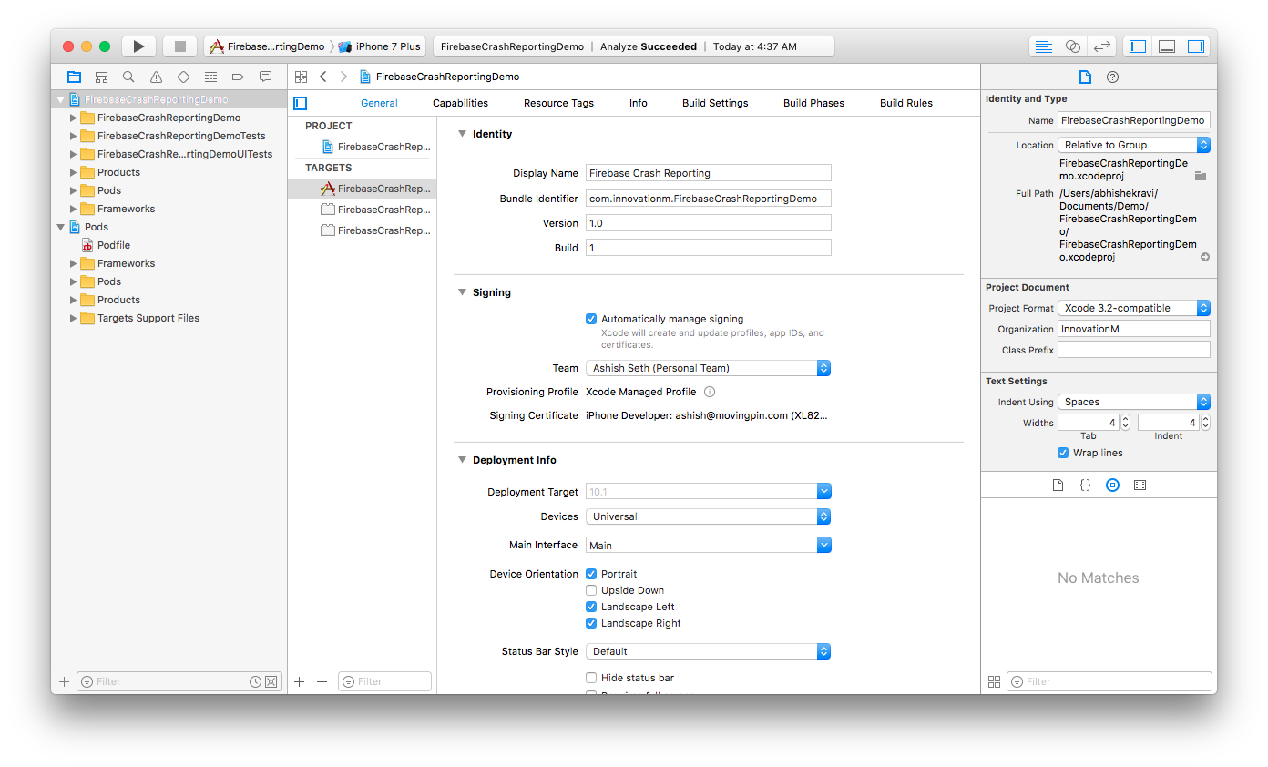Open the Team dropdown
The image size is (1268, 767).
[708, 368]
